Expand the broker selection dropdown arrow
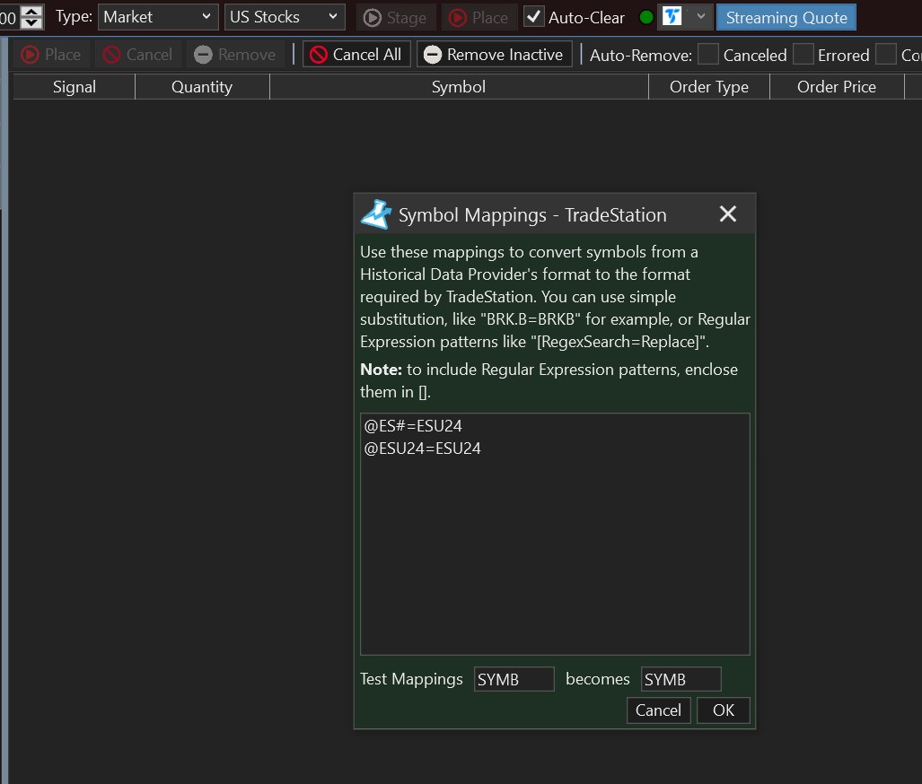 tap(700, 17)
